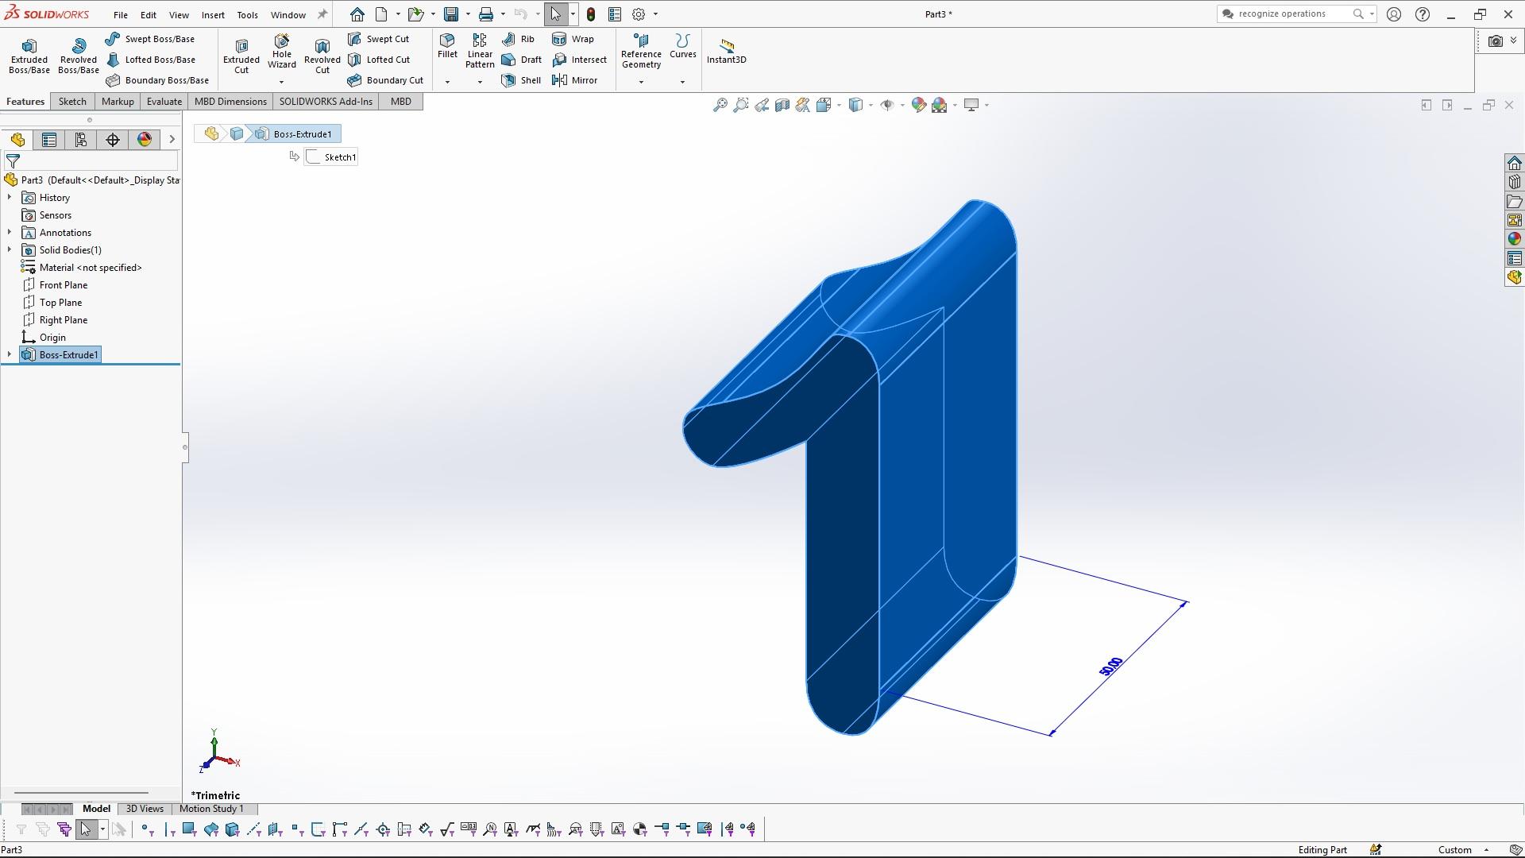Expand the Annotations tree node
Image resolution: width=1525 pixels, height=858 pixels.
click(x=10, y=233)
